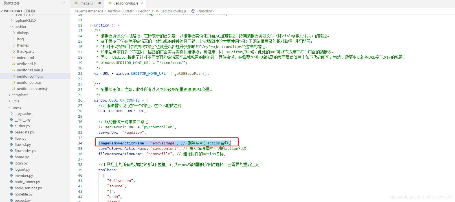Open flownodes.py file
The image size is (455, 202).
[x=25, y=151]
